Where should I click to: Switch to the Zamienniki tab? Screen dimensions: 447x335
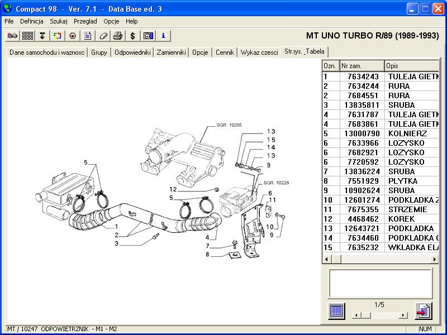click(171, 52)
